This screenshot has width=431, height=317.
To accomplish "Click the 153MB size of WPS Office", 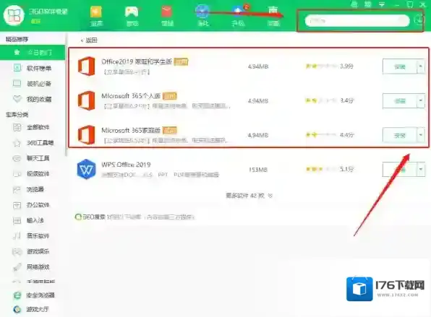I will coord(258,170).
